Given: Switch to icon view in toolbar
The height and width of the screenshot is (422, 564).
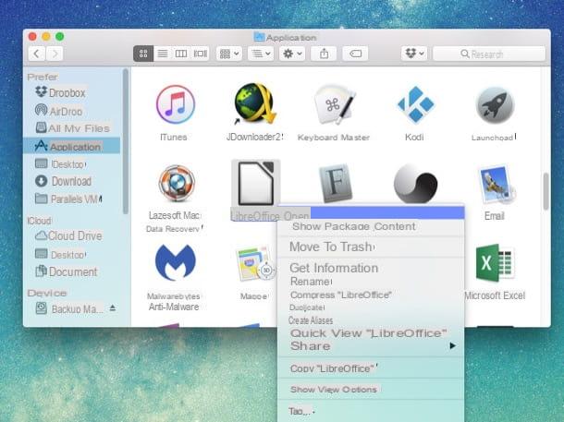Looking at the screenshot, I should [143, 54].
